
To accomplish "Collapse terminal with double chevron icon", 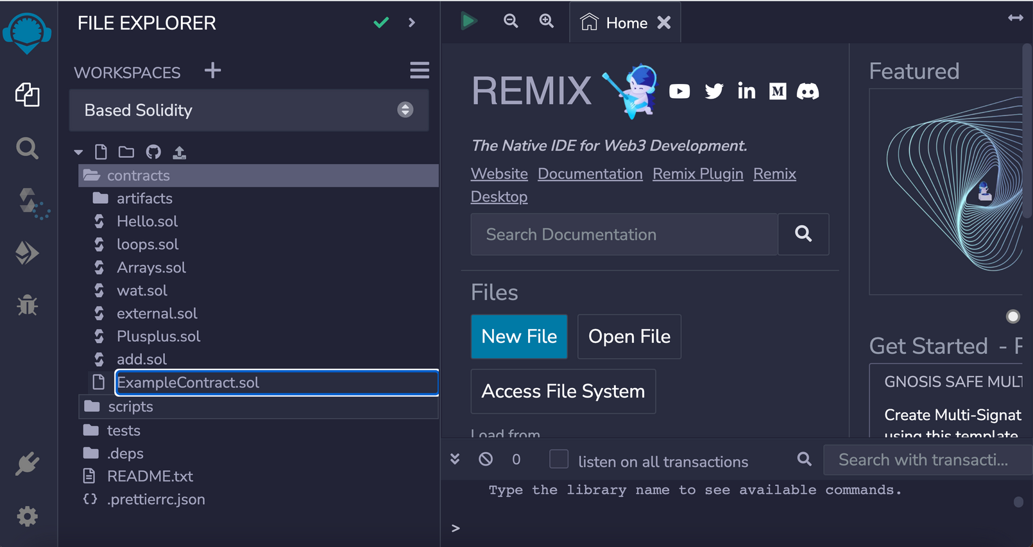I will (x=455, y=459).
